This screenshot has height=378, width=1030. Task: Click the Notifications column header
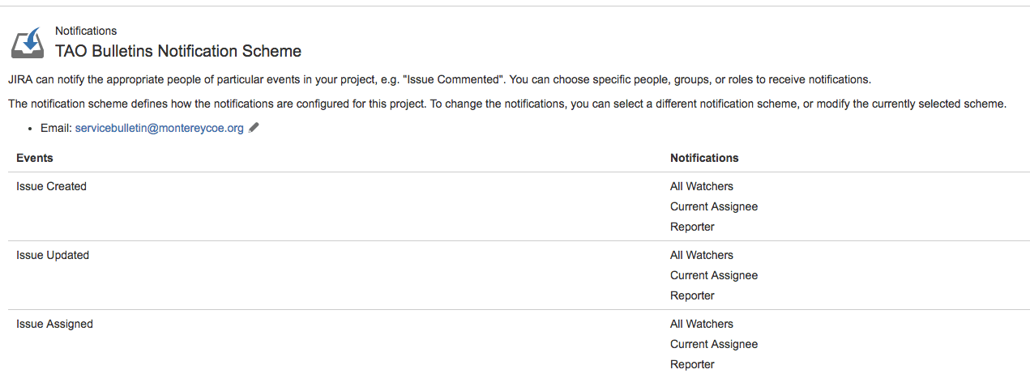704,158
